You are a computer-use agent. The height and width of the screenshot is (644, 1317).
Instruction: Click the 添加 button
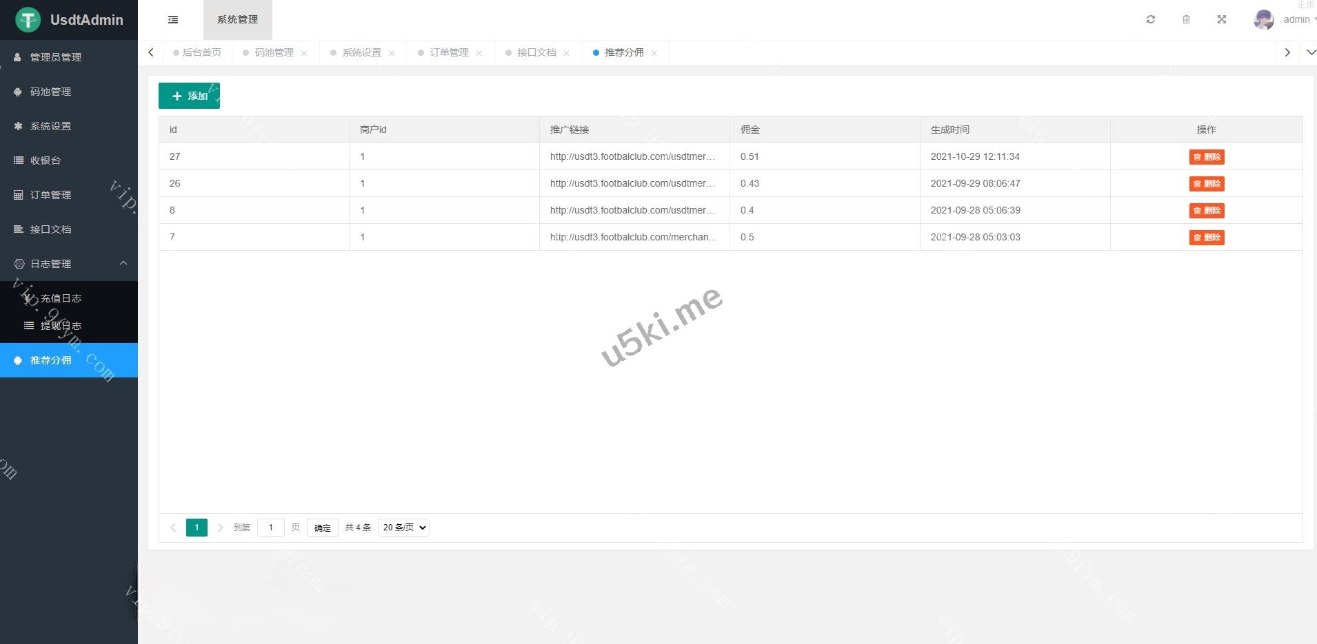pyautogui.click(x=189, y=96)
